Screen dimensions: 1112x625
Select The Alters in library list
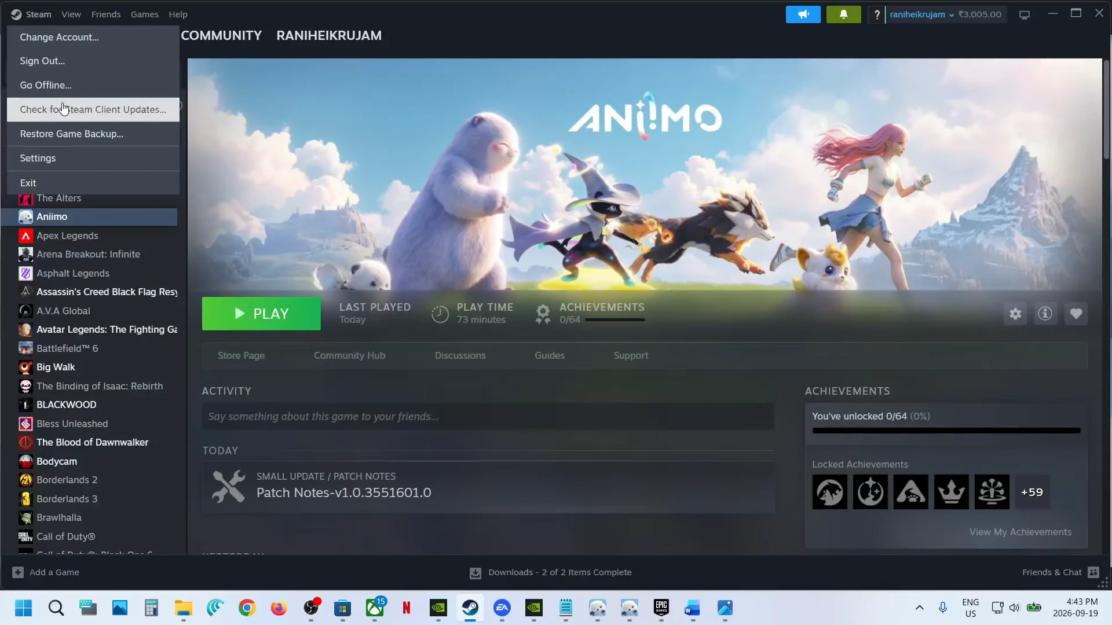(89, 198)
